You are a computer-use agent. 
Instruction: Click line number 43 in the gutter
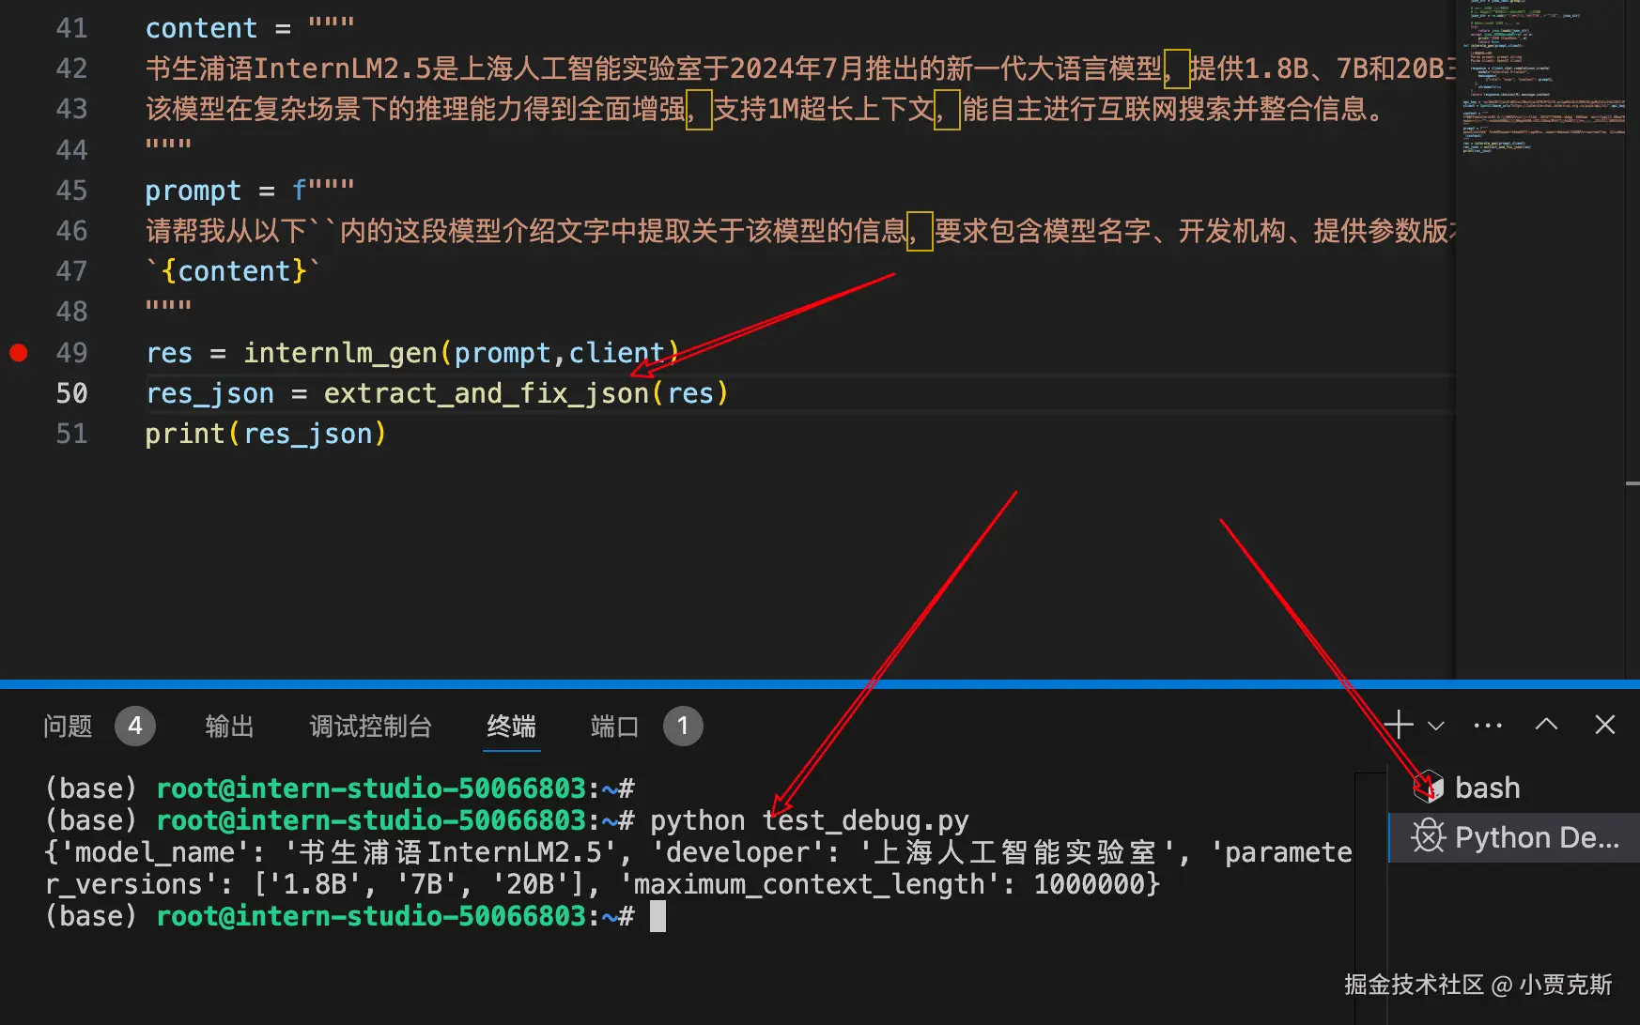point(71,109)
